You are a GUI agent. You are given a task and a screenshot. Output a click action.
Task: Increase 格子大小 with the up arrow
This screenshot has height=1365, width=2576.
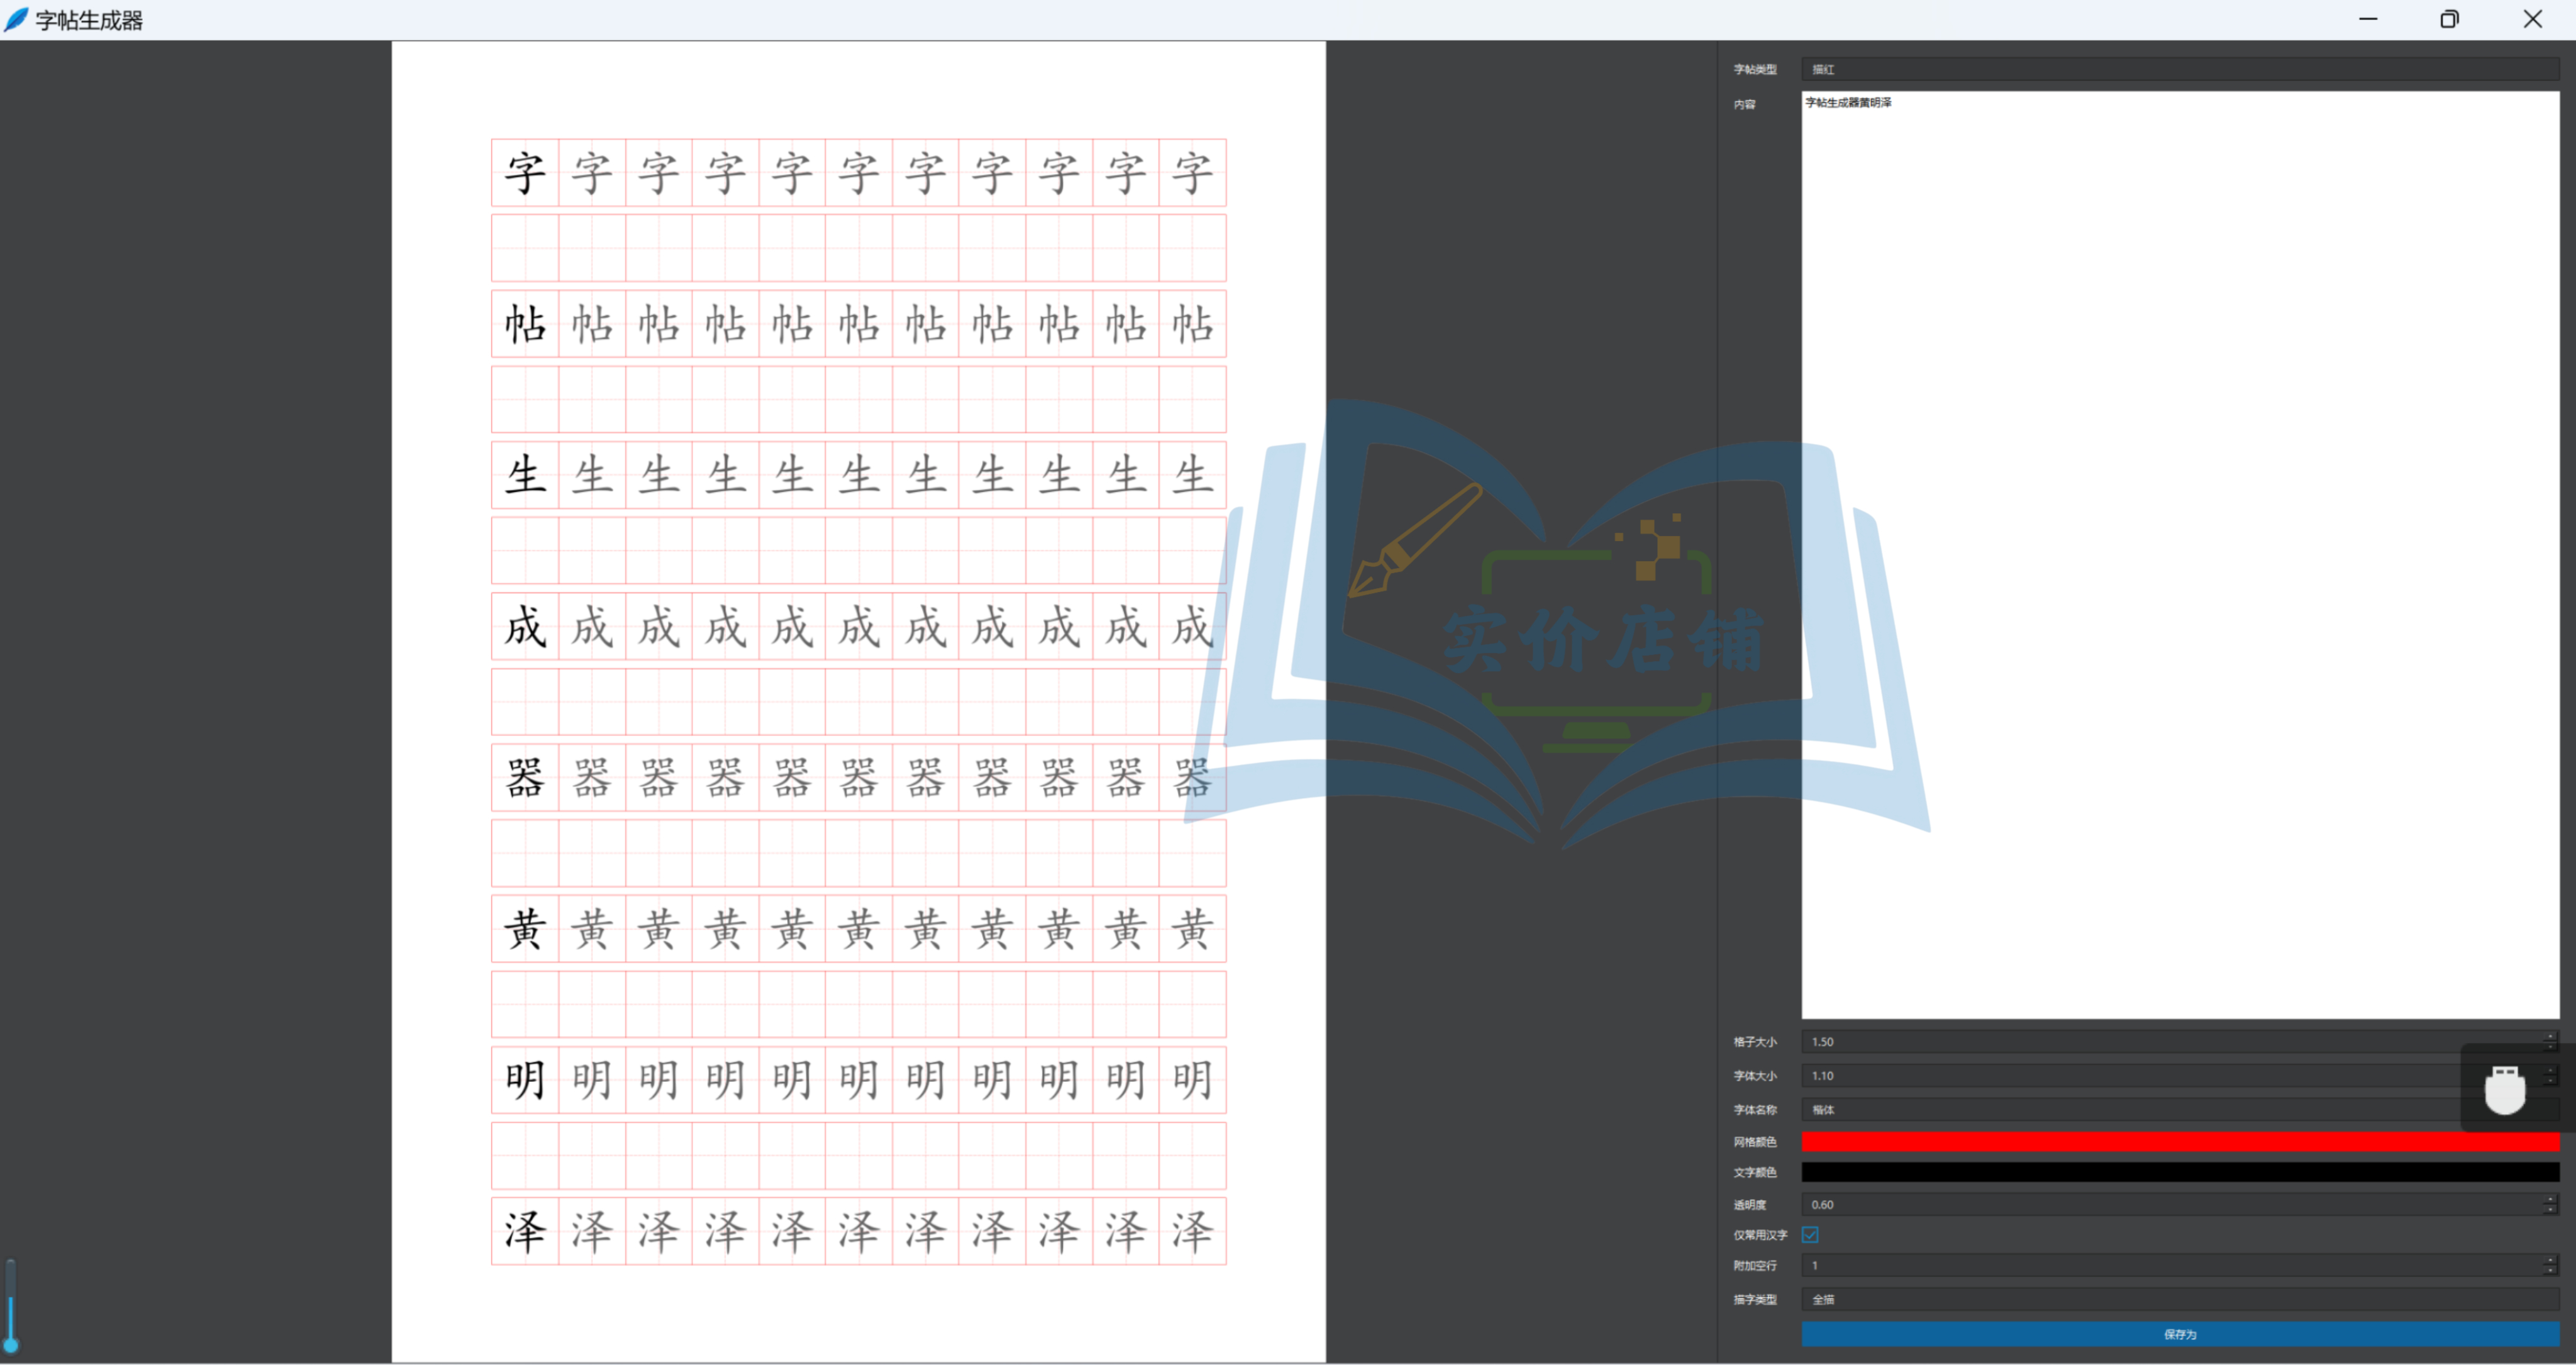click(x=2550, y=1036)
